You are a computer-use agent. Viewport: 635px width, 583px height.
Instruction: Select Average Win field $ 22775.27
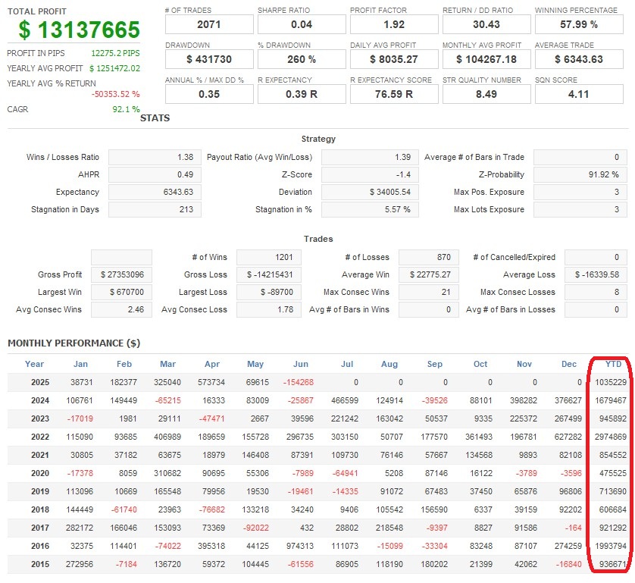[x=429, y=274]
